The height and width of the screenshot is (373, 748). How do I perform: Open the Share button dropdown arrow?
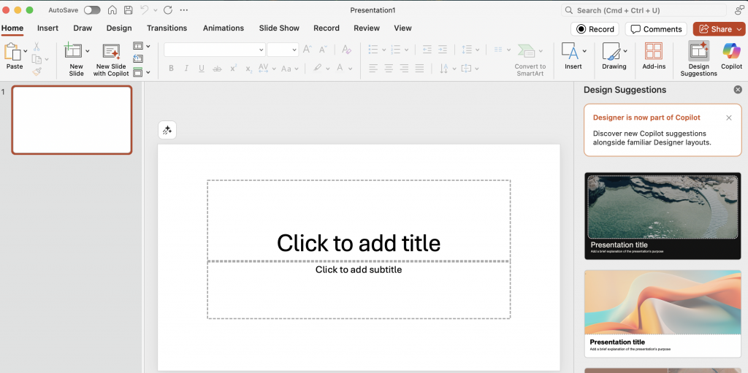(x=739, y=29)
